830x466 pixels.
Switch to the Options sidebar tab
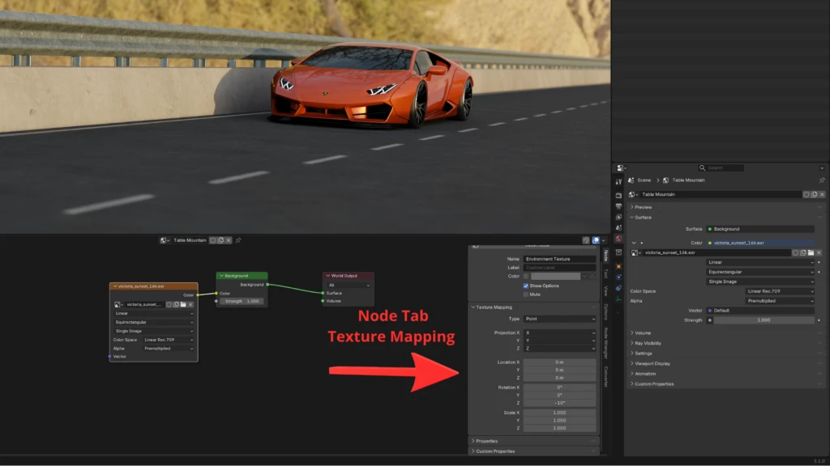[605, 312]
